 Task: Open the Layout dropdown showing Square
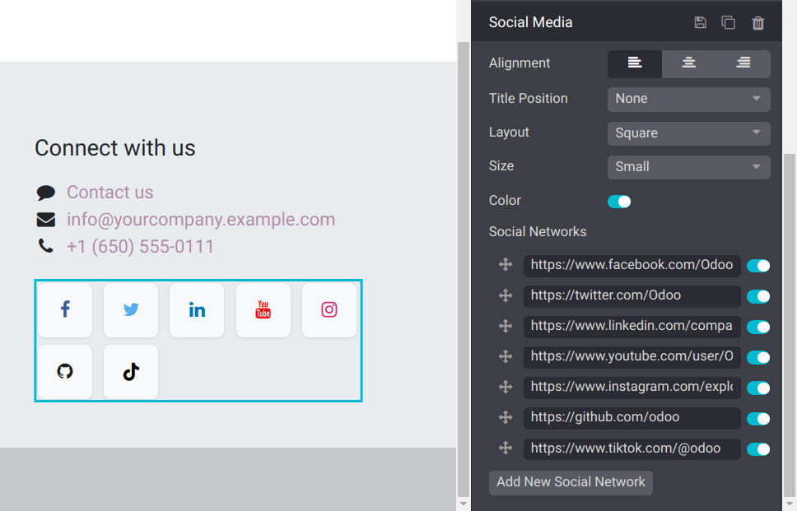688,133
